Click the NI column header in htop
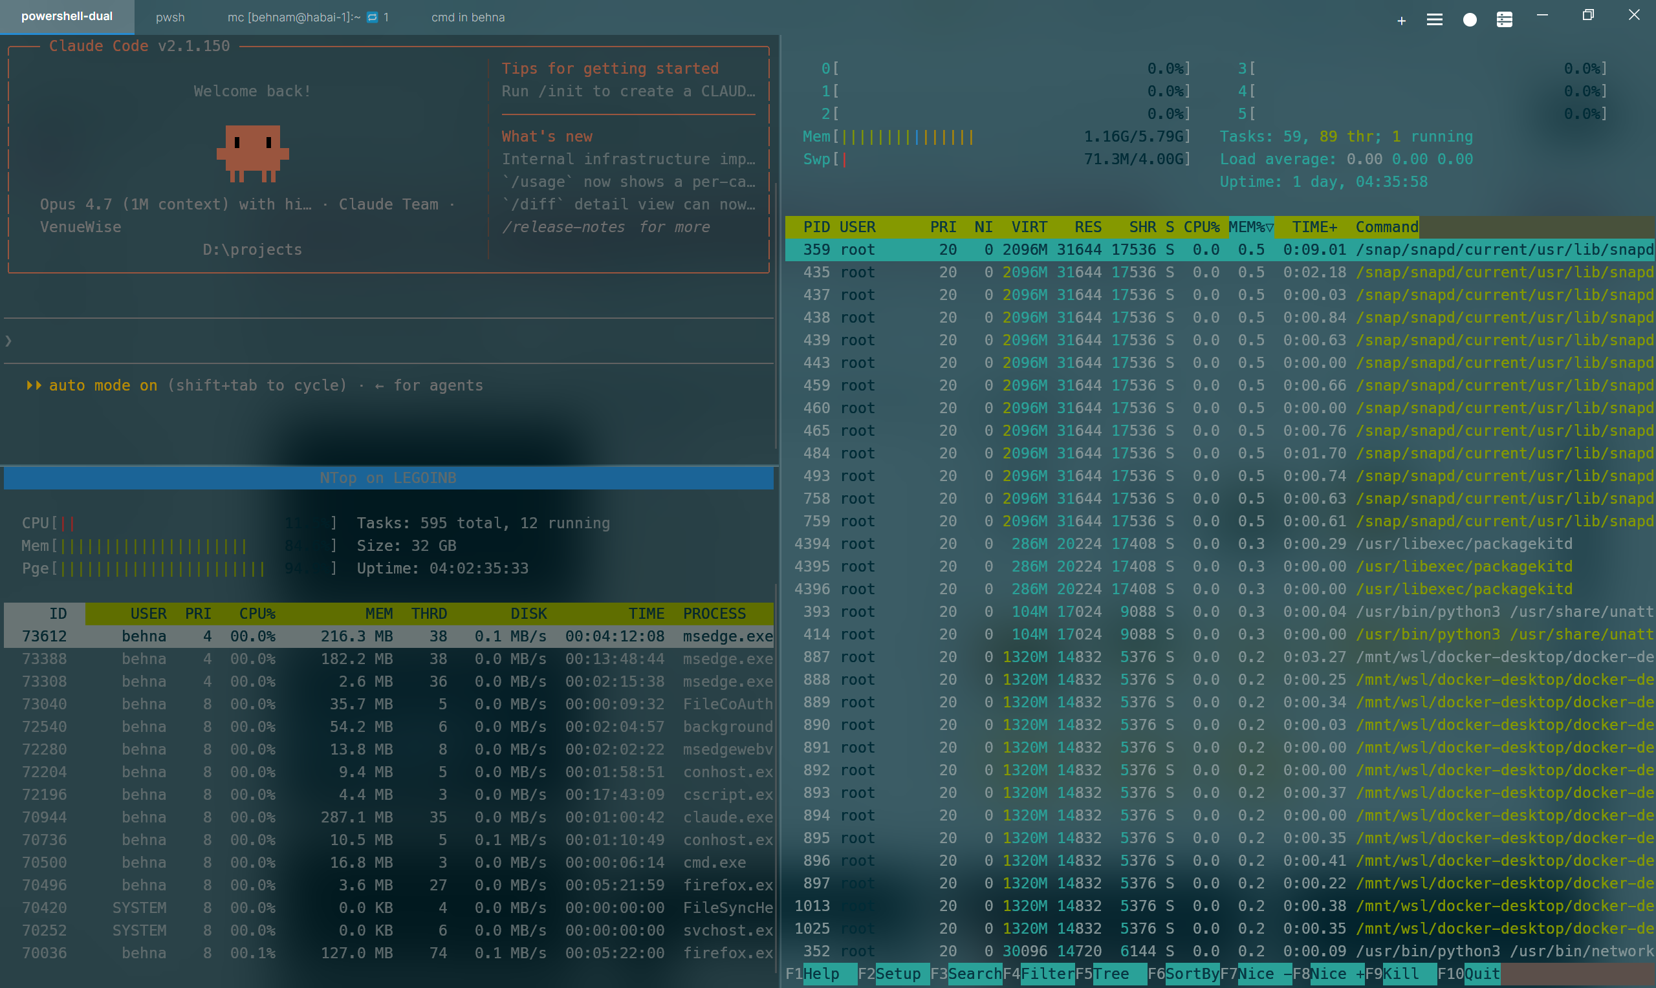Image resolution: width=1656 pixels, height=988 pixels. click(983, 227)
